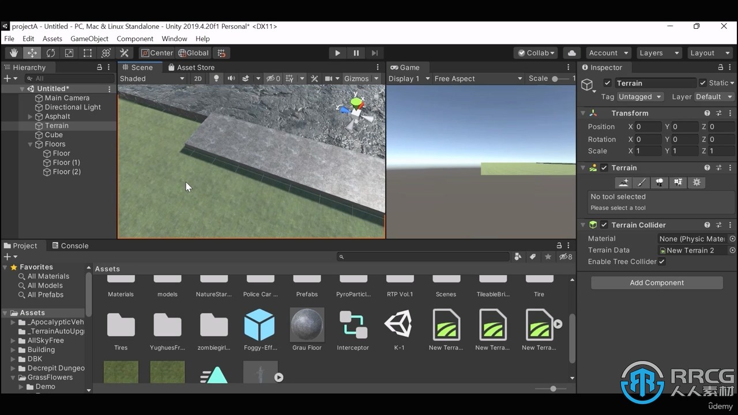Toggle Hierarchy panel lock icon
Viewport: 738px width, 415px height.
(99, 67)
